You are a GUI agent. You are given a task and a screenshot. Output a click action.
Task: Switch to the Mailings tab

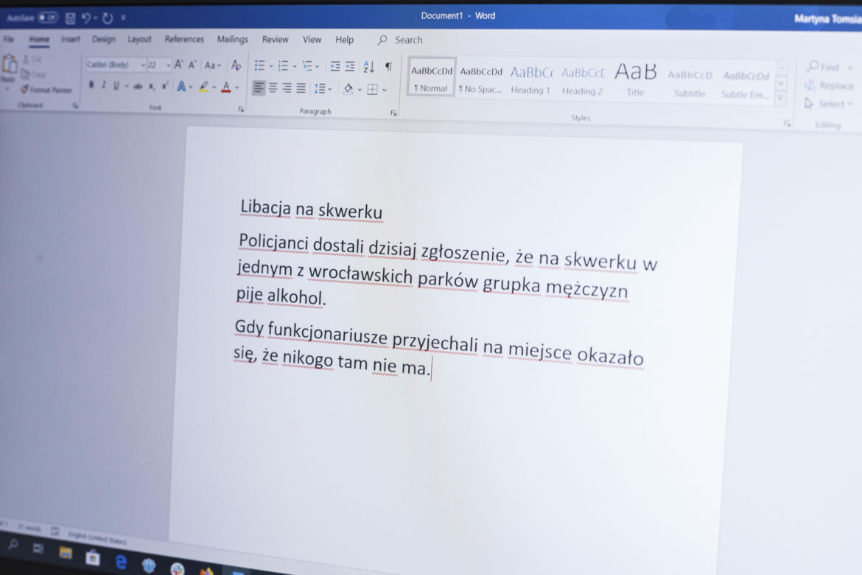coord(233,39)
